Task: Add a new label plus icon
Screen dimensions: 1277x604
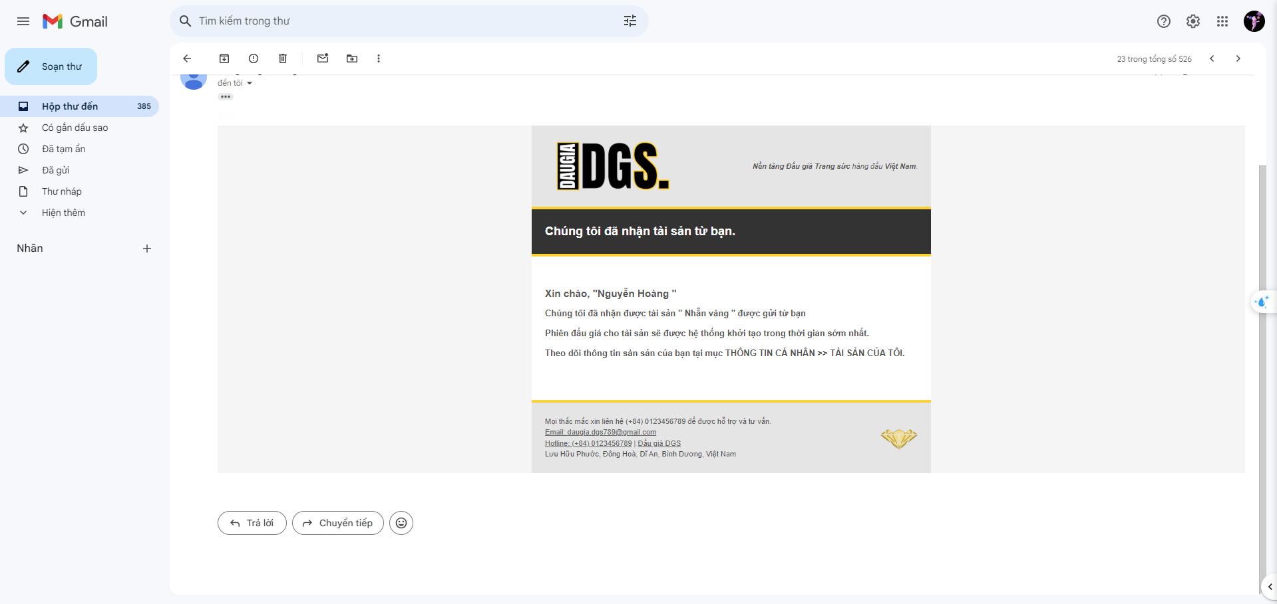Action: (x=147, y=249)
